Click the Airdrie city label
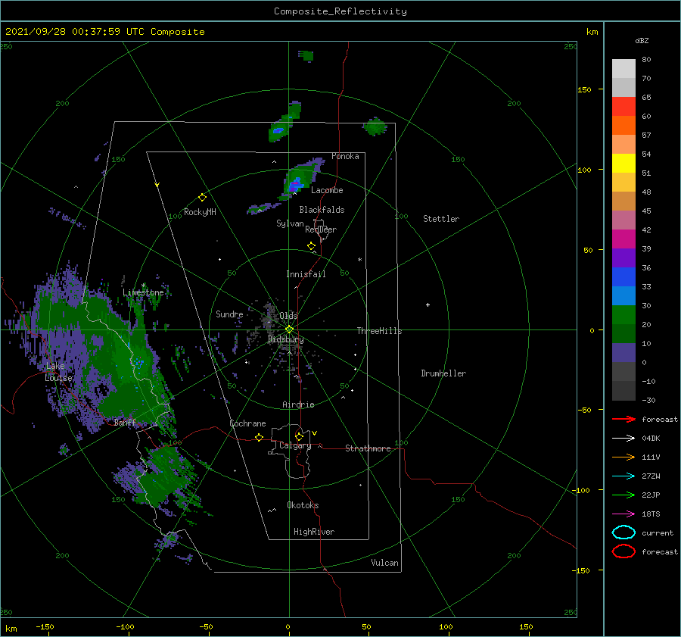 298,404
